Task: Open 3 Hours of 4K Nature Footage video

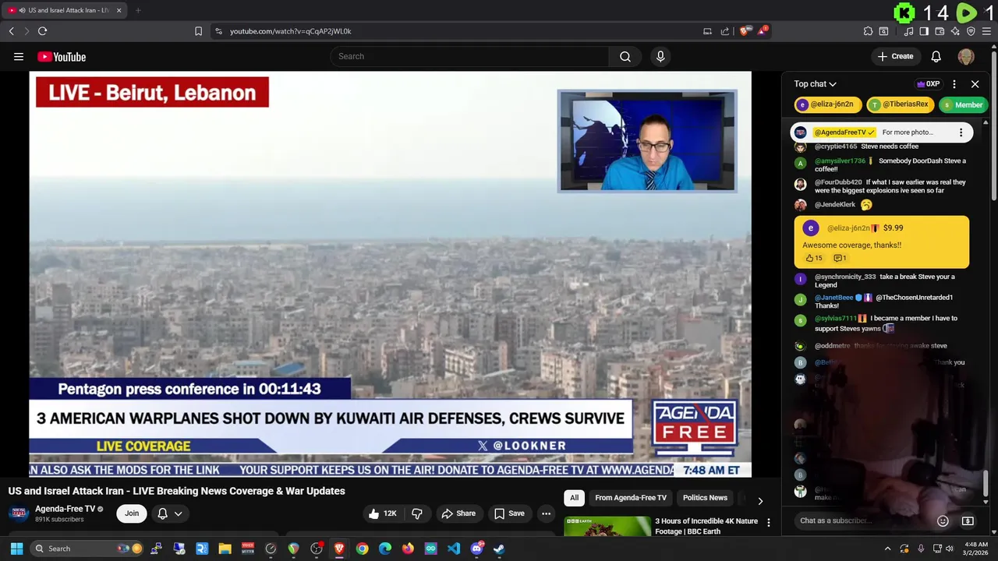Action: (x=706, y=526)
